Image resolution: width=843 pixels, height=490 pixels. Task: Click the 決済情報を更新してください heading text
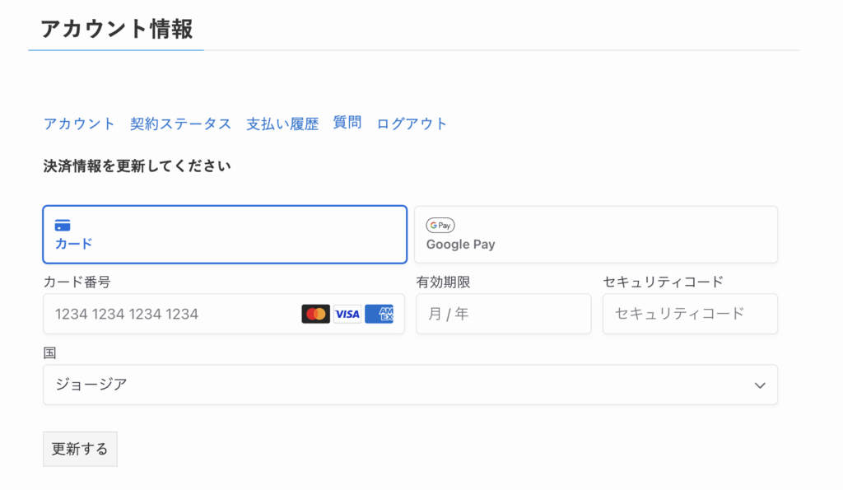(137, 166)
